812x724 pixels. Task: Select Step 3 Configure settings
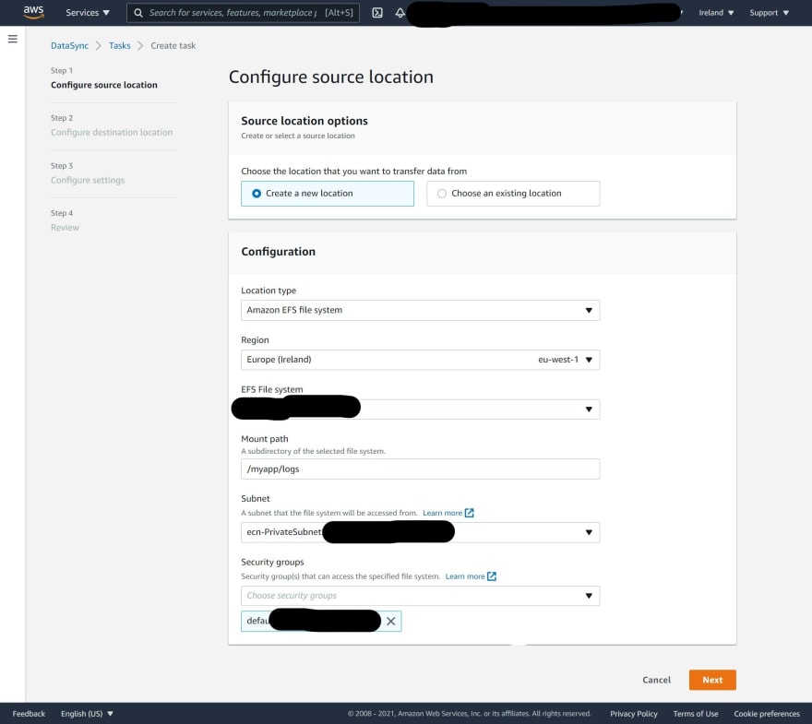point(88,180)
